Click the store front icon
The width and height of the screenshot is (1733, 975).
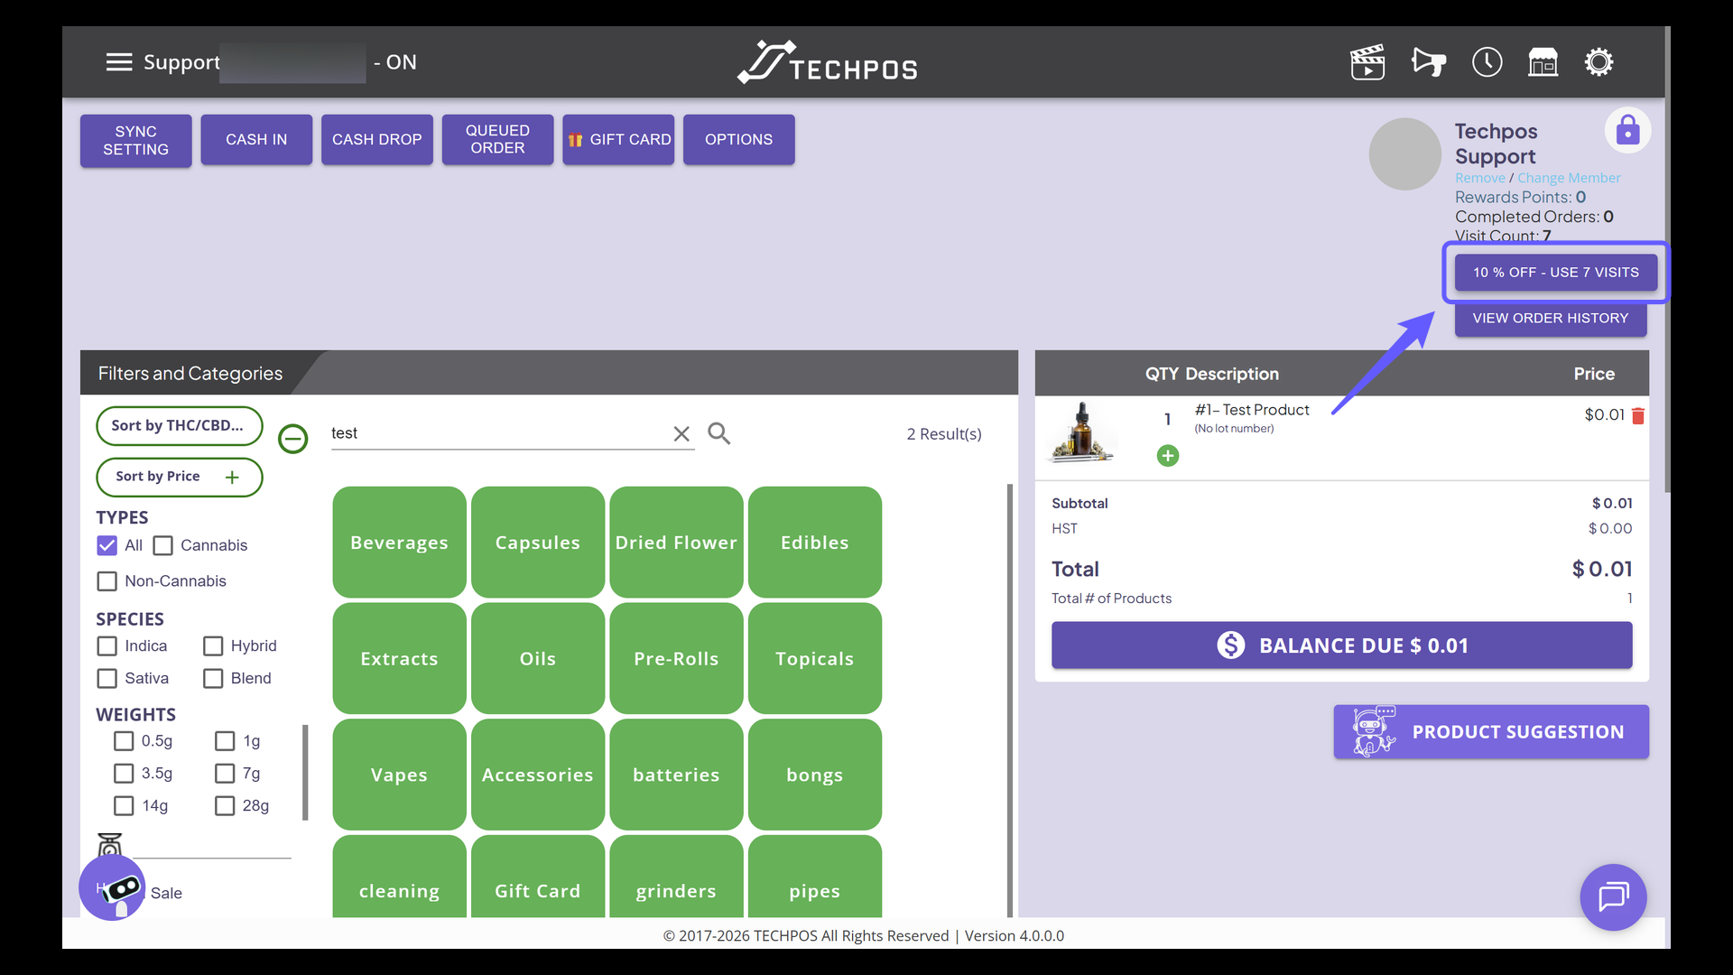[x=1543, y=62]
